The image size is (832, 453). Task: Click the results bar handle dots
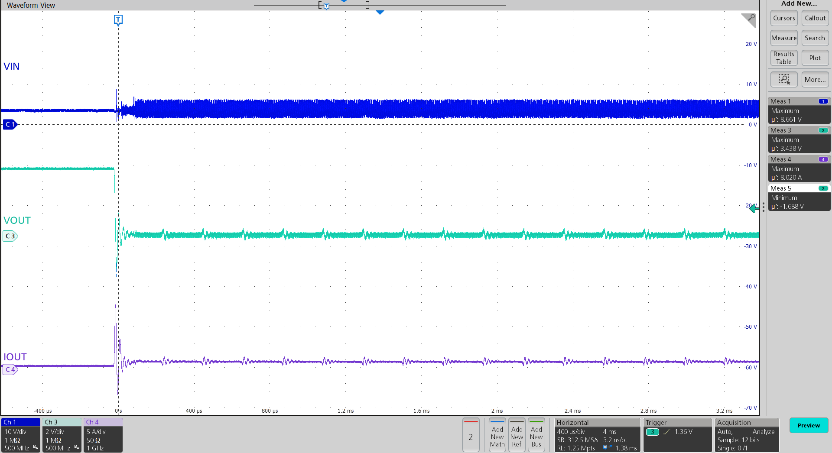pyautogui.click(x=764, y=207)
